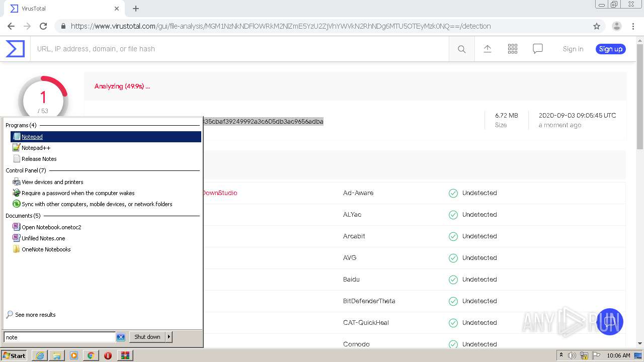Click the address bar URL
The width and height of the screenshot is (644, 362).
tap(281, 26)
